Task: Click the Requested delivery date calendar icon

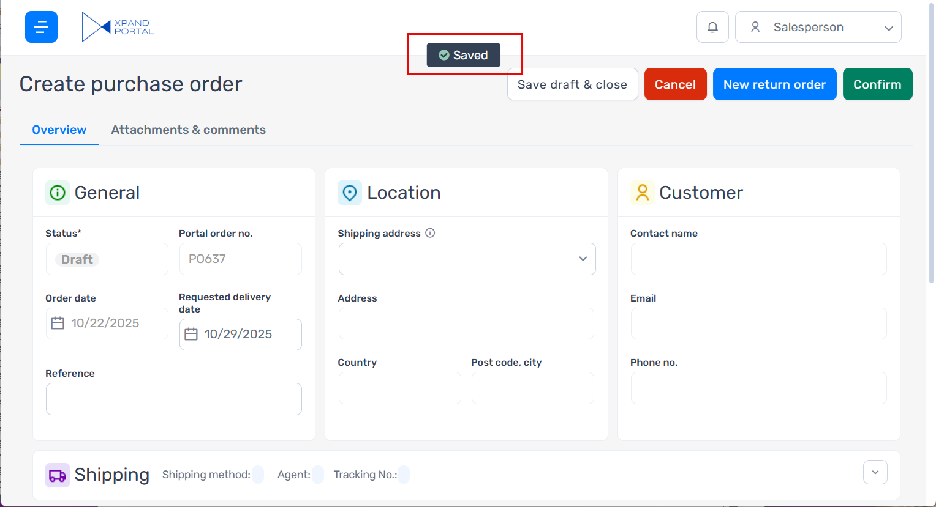Action: pyautogui.click(x=191, y=335)
